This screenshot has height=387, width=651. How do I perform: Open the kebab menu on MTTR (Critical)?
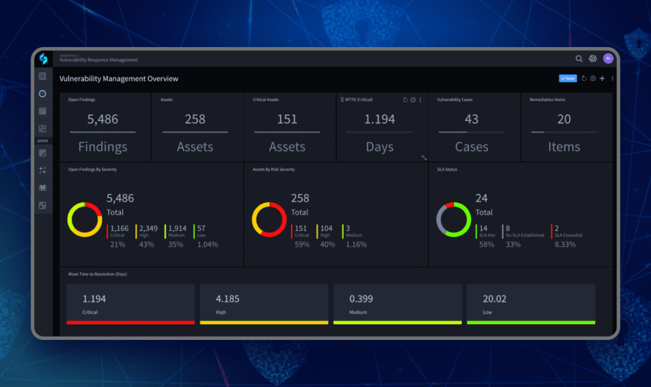420,100
